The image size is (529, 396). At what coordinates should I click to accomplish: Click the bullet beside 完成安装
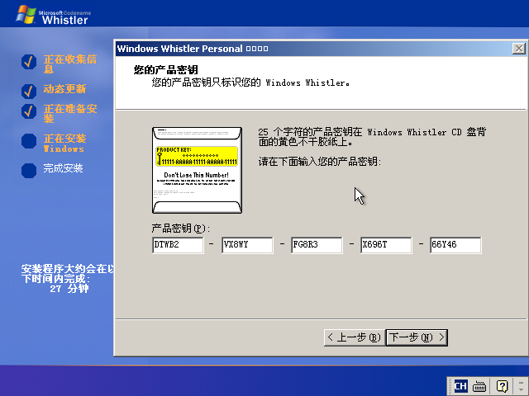point(29,171)
